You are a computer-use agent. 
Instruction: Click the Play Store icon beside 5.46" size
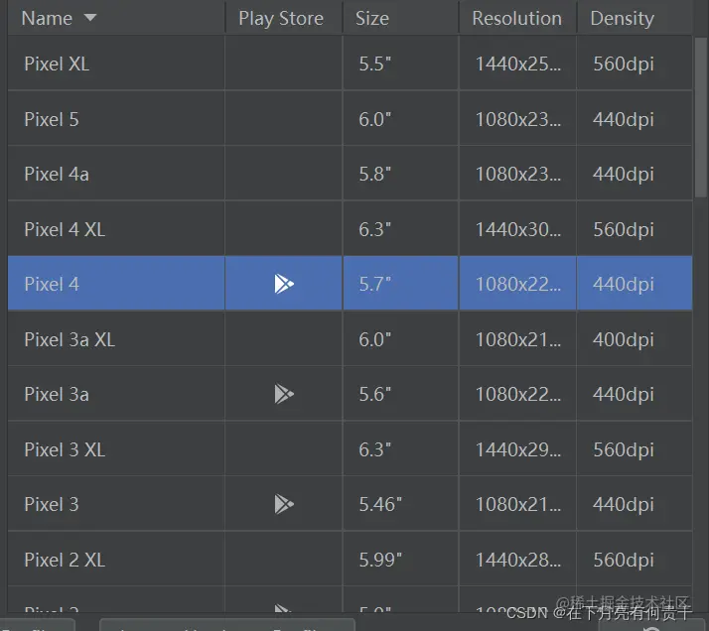[284, 504]
